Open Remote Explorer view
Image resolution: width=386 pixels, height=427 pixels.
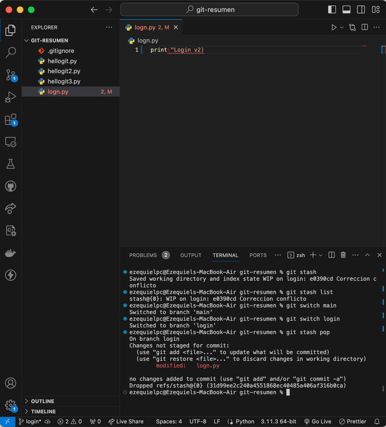coord(10,142)
